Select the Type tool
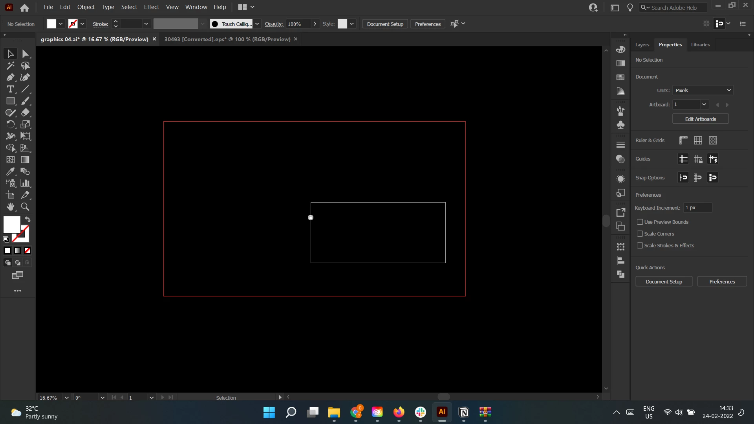The height and width of the screenshot is (424, 754). point(10,89)
